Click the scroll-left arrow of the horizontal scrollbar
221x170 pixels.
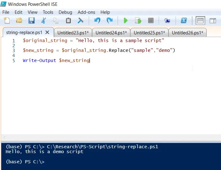click(4, 137)
